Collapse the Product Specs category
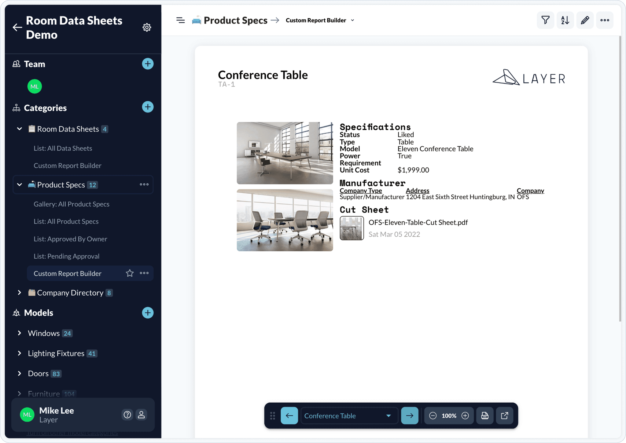626x443 pixels. [x=19, y=184]
